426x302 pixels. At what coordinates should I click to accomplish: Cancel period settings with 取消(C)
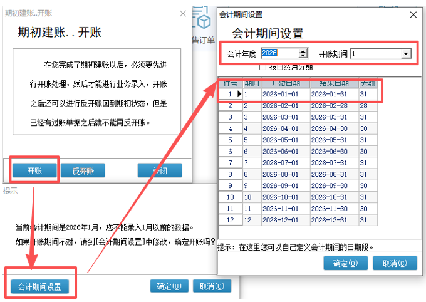pos(398,263)
